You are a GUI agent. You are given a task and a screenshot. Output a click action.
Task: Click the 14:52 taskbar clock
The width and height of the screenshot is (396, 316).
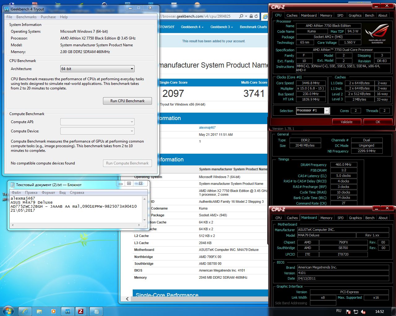380,312
